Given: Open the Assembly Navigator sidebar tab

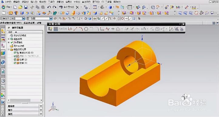Looking at the screenshot, I should coord(3,31).
